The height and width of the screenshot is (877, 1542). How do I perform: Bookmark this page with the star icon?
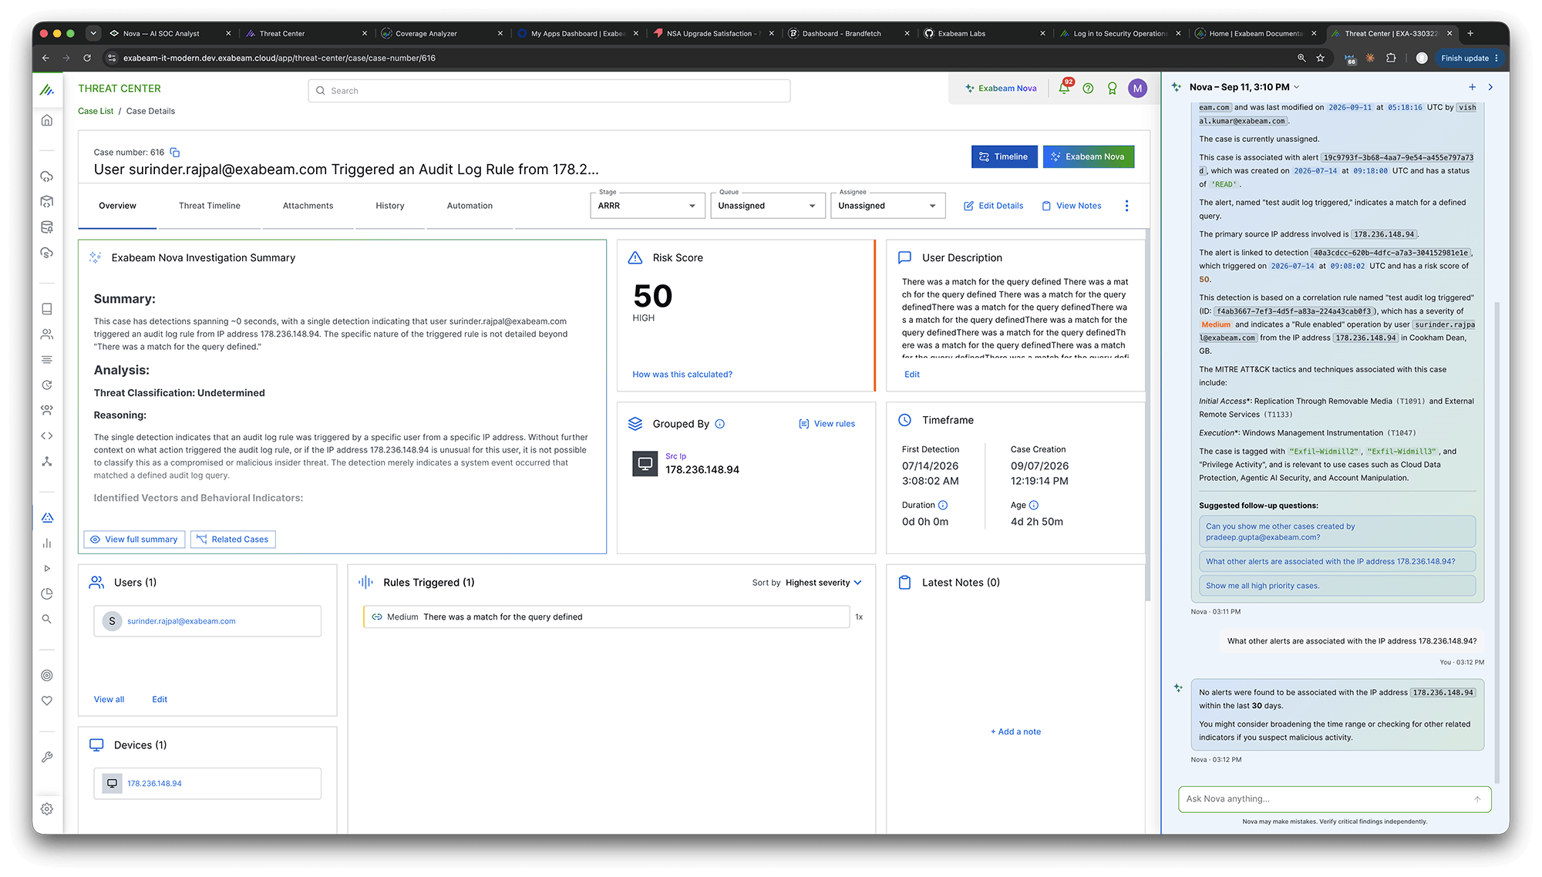pos(1320,58)
